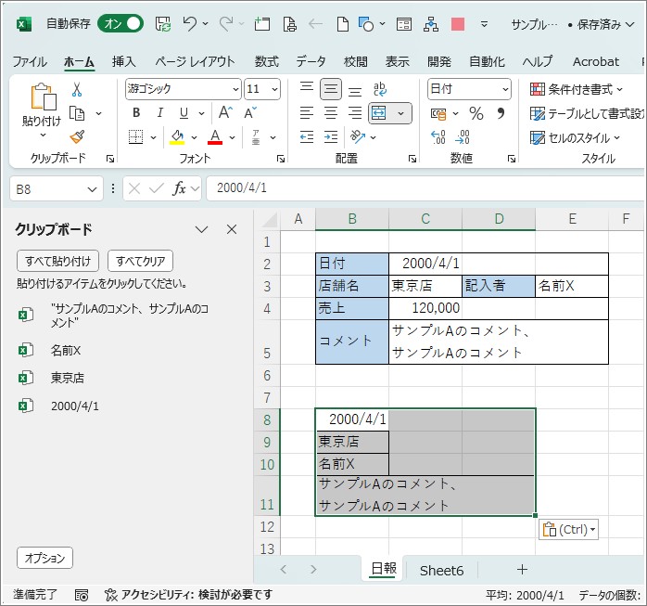Click the Top Align icon

click(307, 88)
